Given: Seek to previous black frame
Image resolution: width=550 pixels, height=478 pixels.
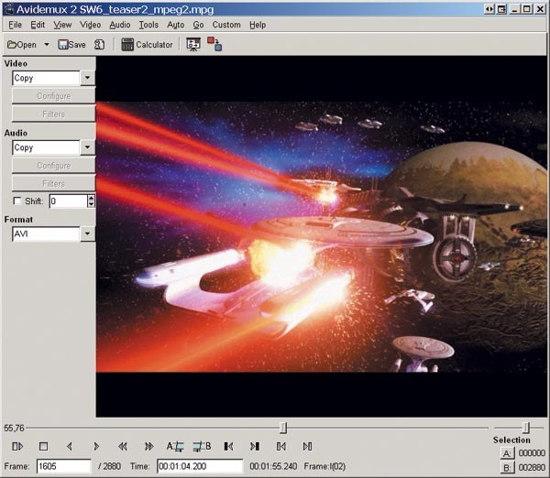Looking at the screenshot, I should pyautogui.click(x=228, y=447).
